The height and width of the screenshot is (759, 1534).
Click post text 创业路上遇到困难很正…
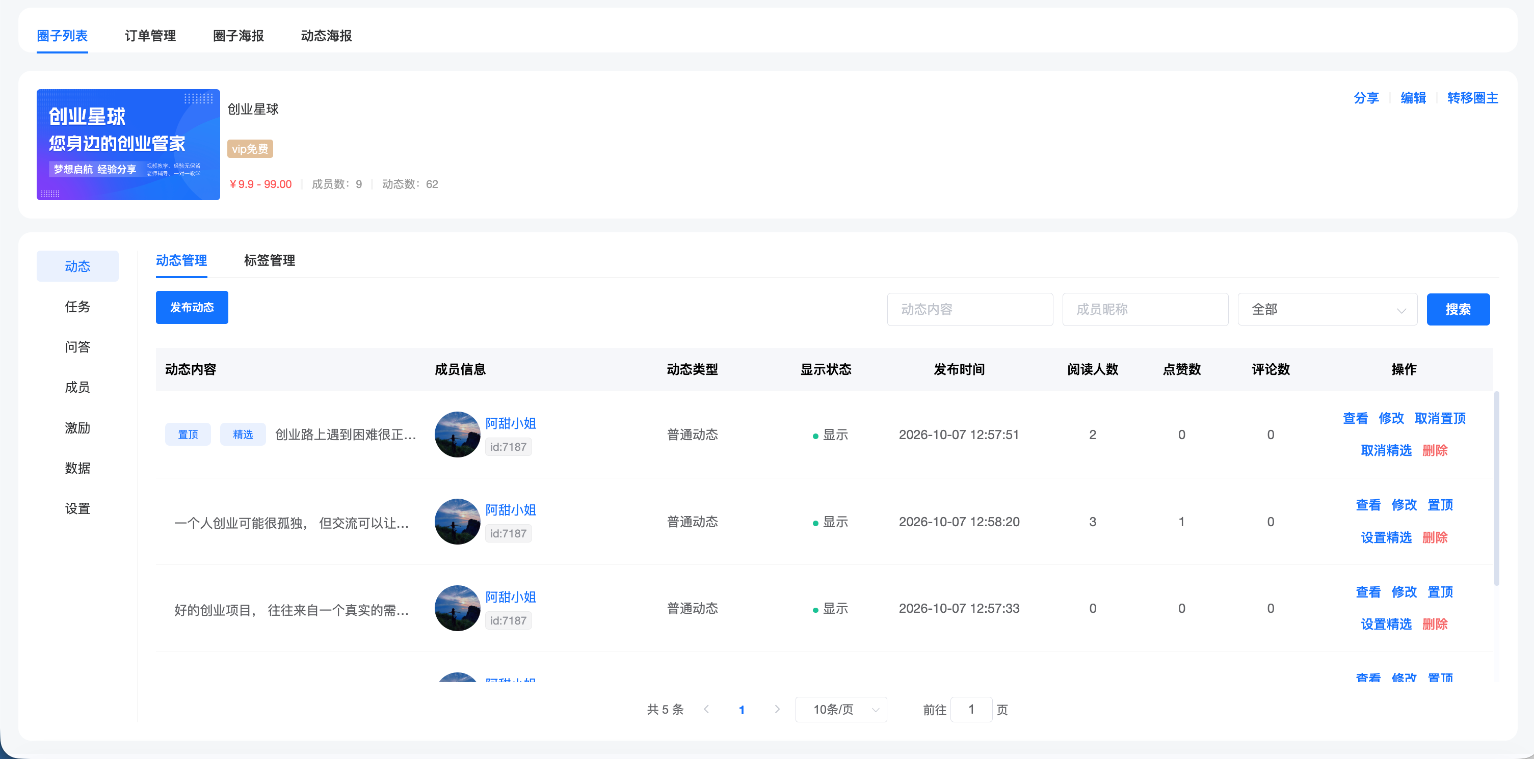tap(346, 435)
